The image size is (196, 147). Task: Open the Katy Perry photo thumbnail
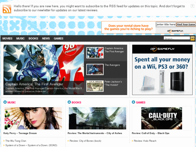coord(33,118)
